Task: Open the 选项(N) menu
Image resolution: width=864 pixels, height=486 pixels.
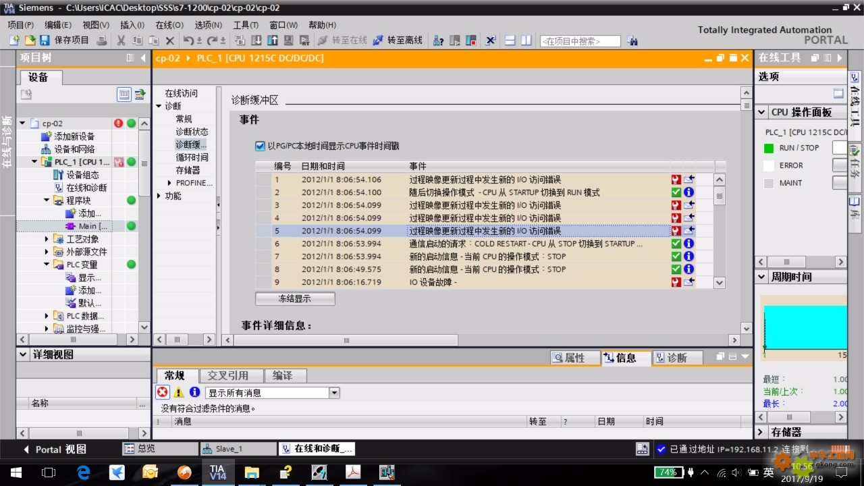Action: pyautogui.click(x=208, y=25)
